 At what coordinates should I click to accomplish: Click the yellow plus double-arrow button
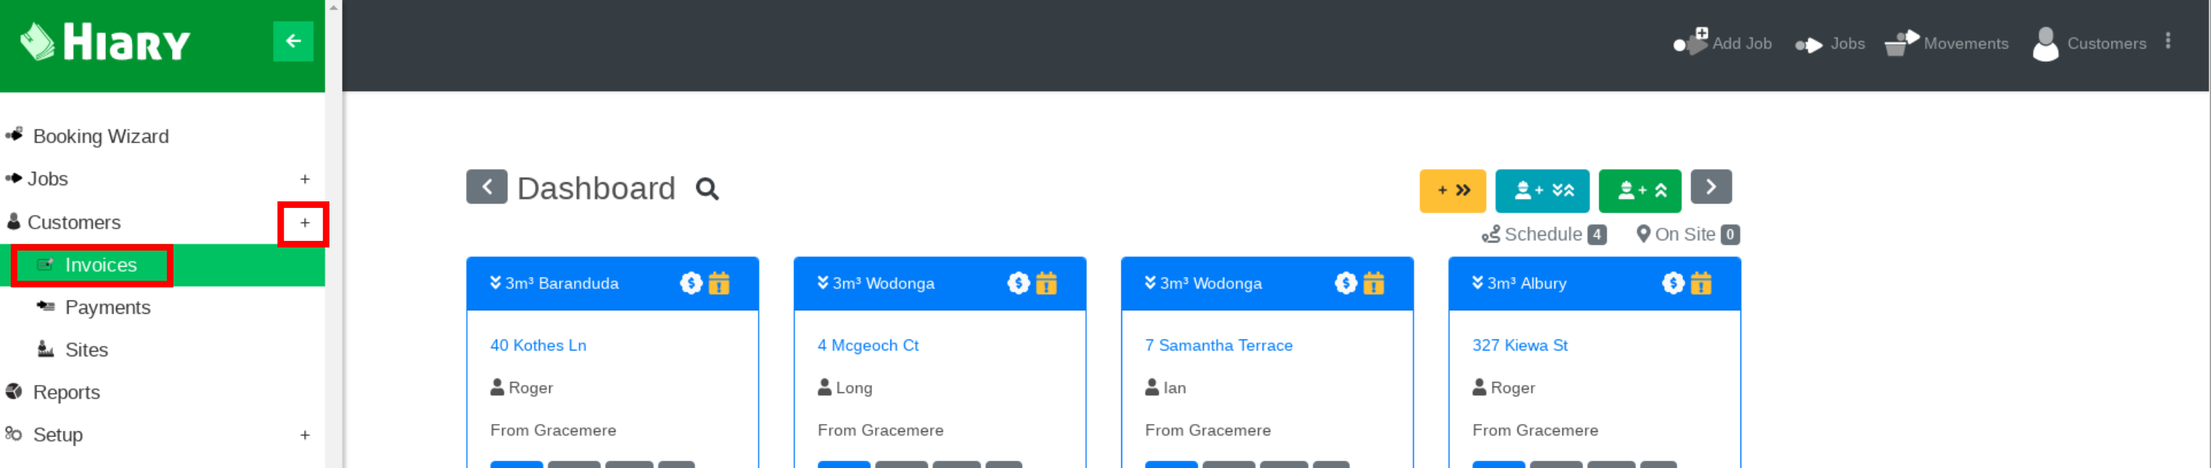pos(1453,190)
